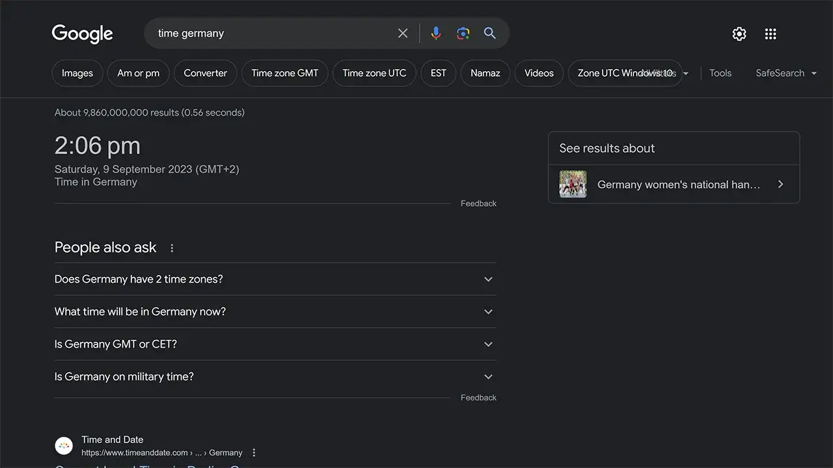Start voice search with microphone icon
Image resolution: width=833 pixels, height=468 pixels.
(436, 33)
